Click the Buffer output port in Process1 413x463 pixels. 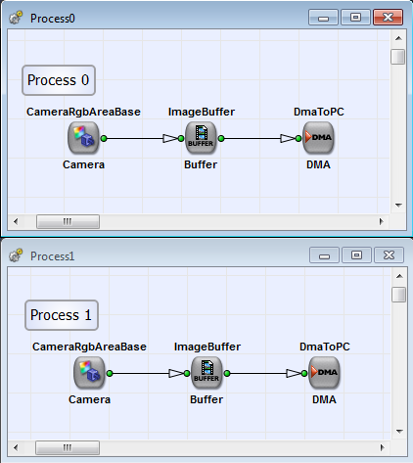click(x=227, y=373)
